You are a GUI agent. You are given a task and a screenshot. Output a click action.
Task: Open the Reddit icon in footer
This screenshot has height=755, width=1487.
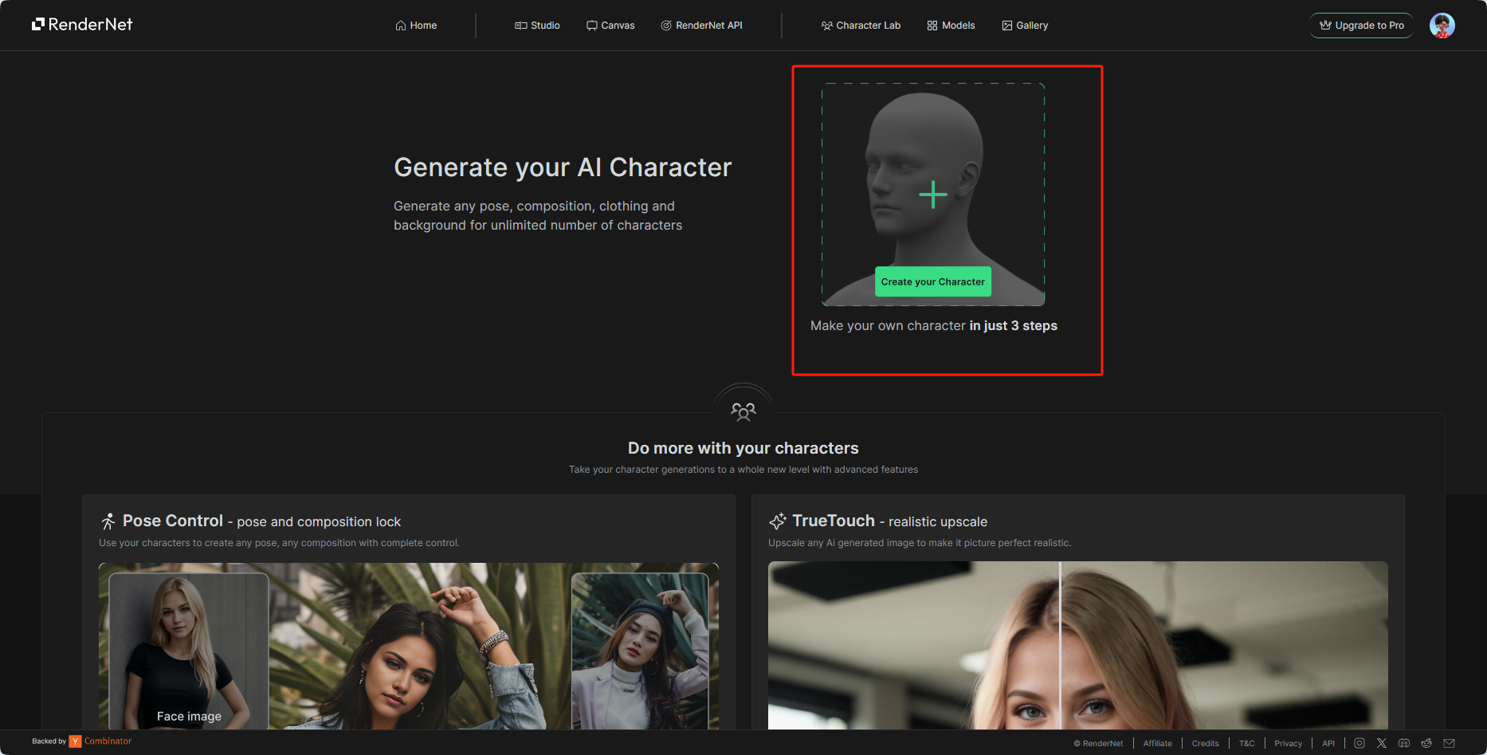(1426, 743)
